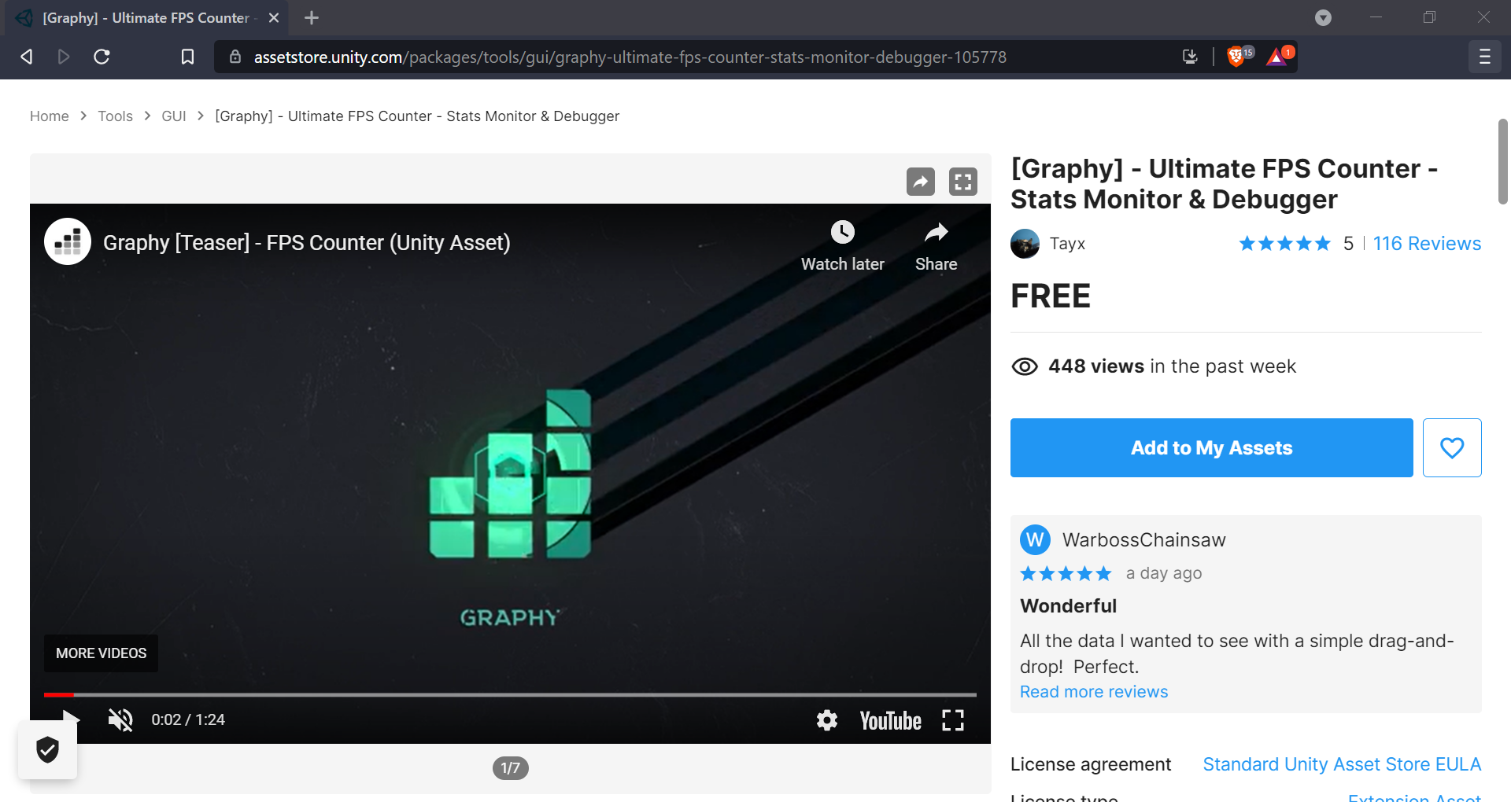Click the five-star rating beside Tayx
Image resolution: width=1511 pixels, height=802 pixels.
coord(1284,244)
